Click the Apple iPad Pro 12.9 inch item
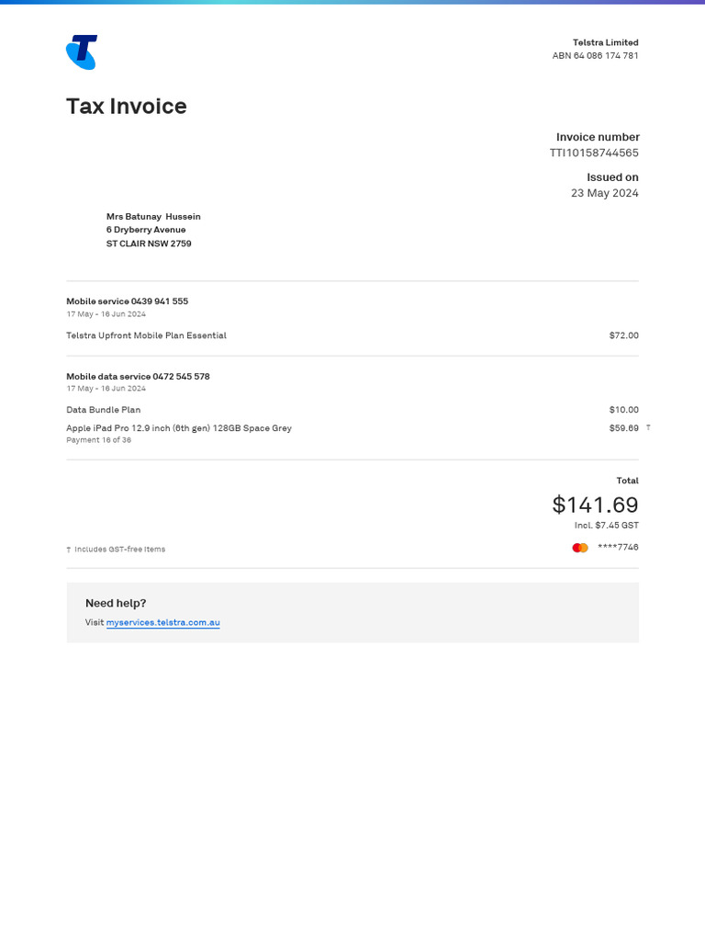The height and width of the screenshot is (941, 705). [x=178, y=428]
